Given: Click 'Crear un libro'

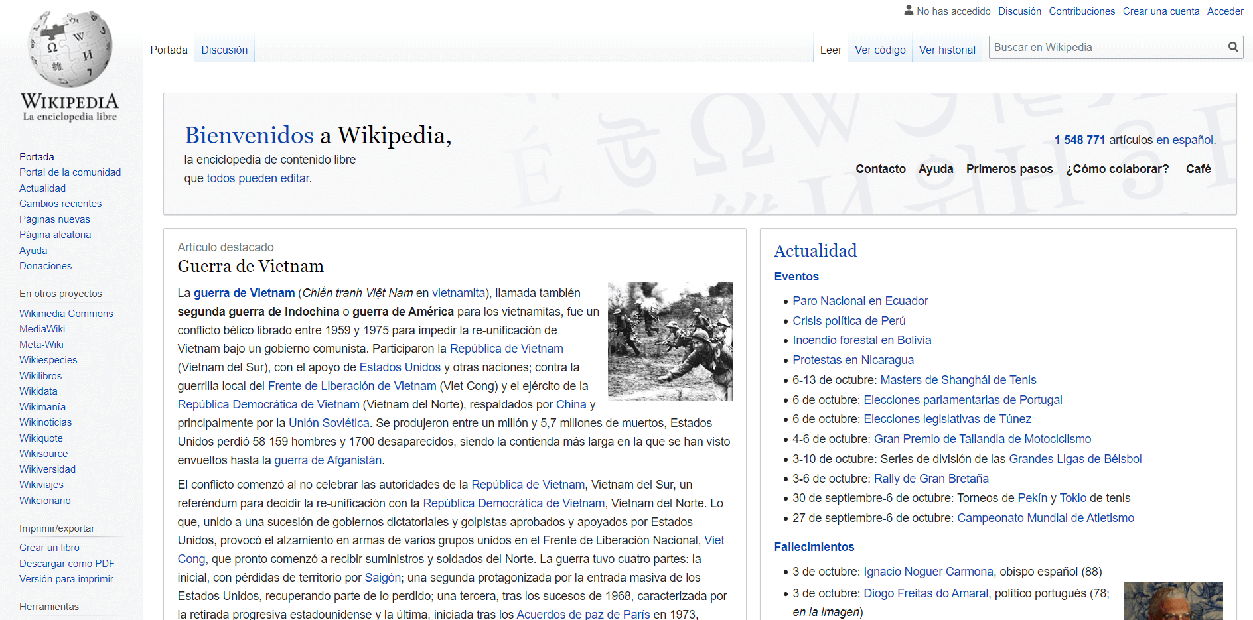Looking at the screenshot, I should (x=49, y=548).
